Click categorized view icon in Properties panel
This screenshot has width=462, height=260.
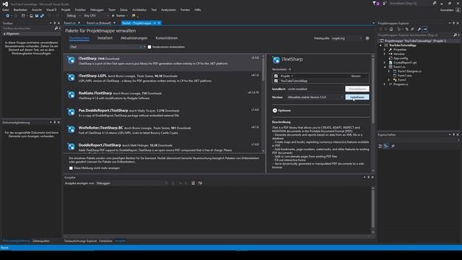[380, 146]
